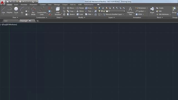Open the Edit Attributes dropdown arrow
Viewport: 178px width, 100px height.
(x=170, y=14)
